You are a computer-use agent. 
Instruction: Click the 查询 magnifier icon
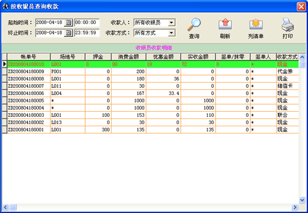194,25
